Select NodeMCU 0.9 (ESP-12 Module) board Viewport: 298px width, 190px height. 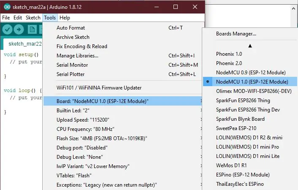[x=250, y=73]
